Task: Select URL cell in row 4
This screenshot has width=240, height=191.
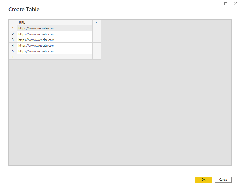Action: coord(55,46)
